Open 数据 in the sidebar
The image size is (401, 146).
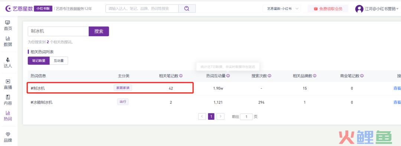coord(8,41)
